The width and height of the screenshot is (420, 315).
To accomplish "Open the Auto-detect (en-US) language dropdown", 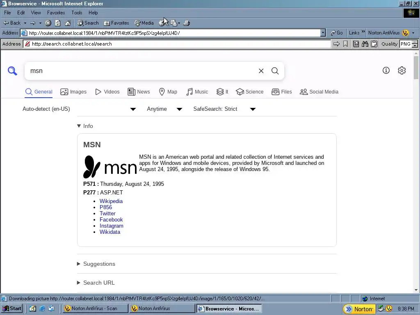I will (79, 109).
